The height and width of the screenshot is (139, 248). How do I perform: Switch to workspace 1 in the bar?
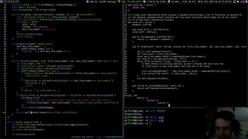click(1, 2)
